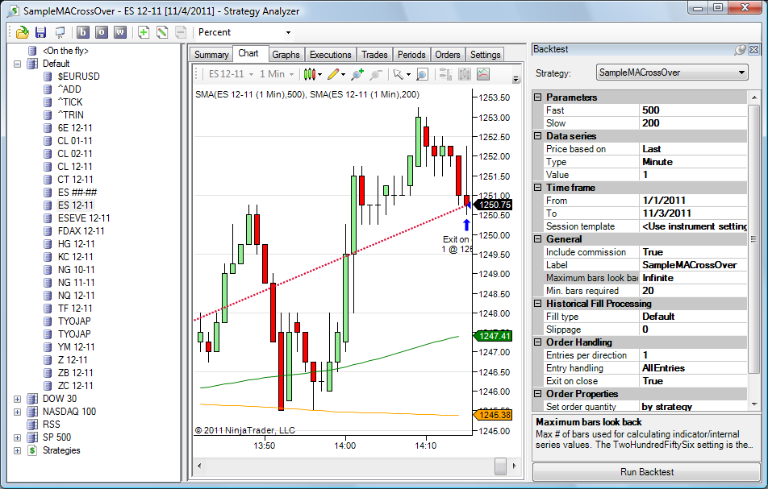The height and width of the screenshot is (489, 768).
Task: Expand the DOW 30 list
Action: click(x=17, y=399)
